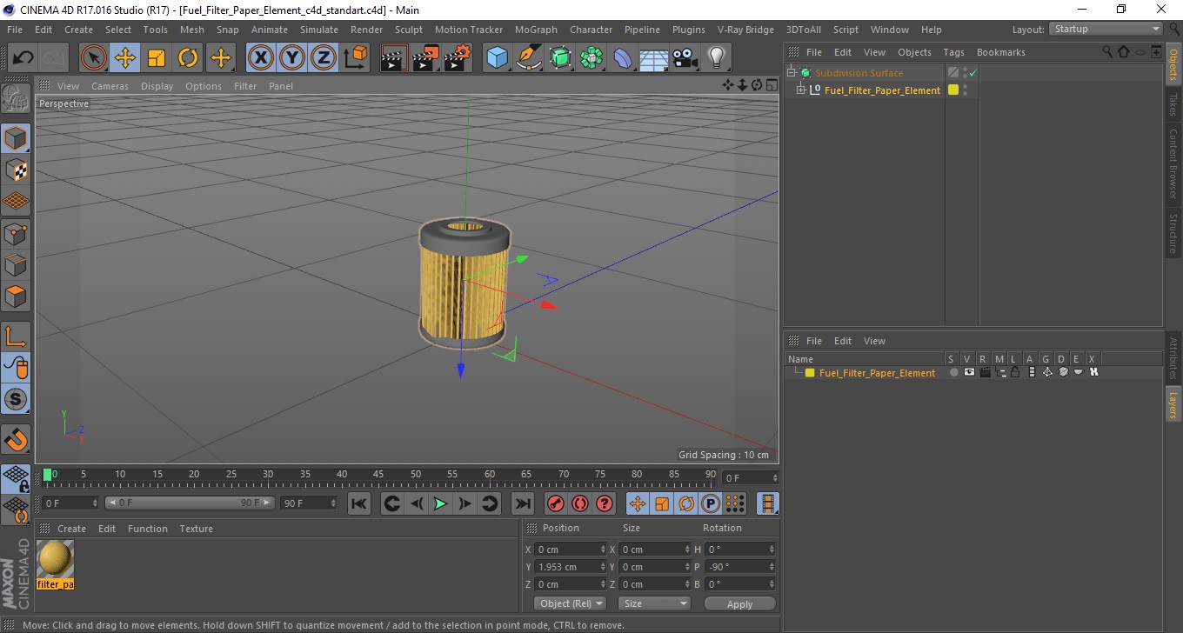Click Record Active Objects button
This screenshot has height=633, width=1183.
click(x=555, y=503)
